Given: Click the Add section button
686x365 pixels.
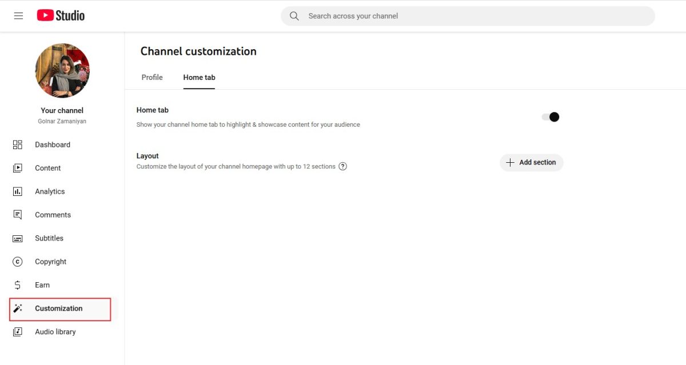Looking at the screenshot, I should 532,163.
